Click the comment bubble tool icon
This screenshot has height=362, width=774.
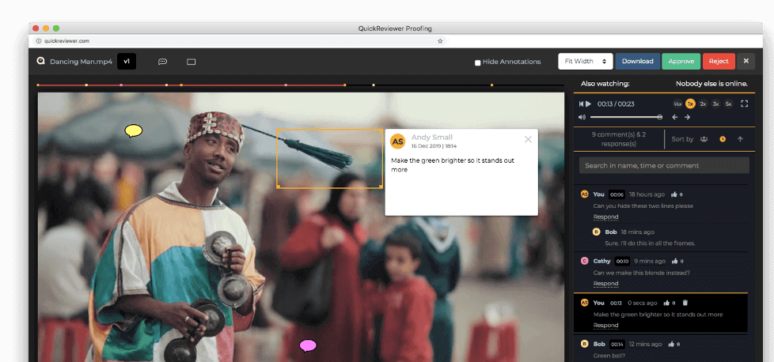[163, 62]
